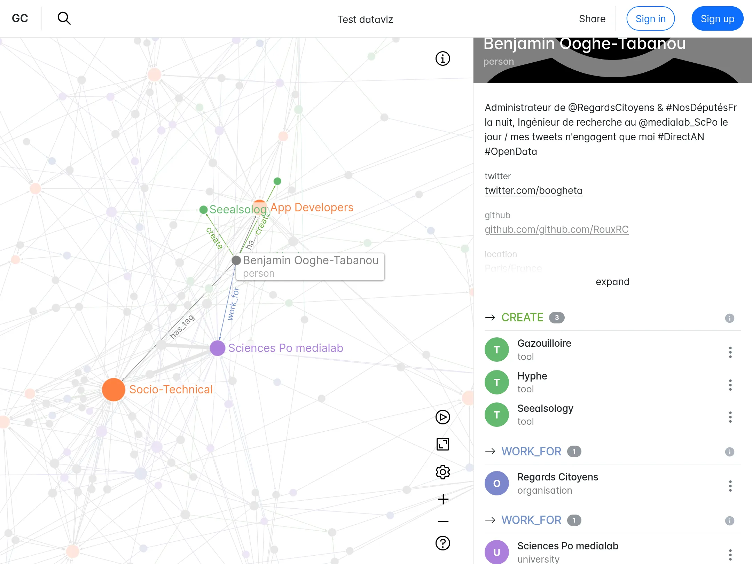Screen dimensions: 752x564
Task: Click the Share button in the header
Action: [x=592, y=18]
